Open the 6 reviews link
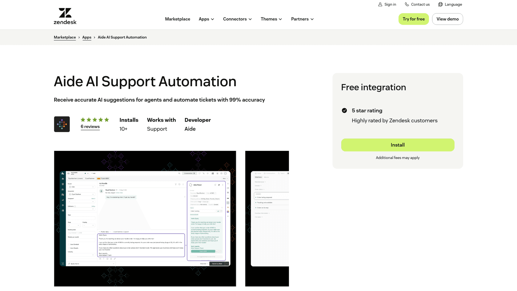The image size is (517, 291). 90,127
